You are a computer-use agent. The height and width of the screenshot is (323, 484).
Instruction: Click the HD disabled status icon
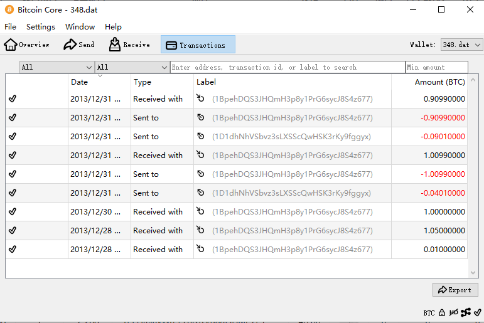(453, 312)
